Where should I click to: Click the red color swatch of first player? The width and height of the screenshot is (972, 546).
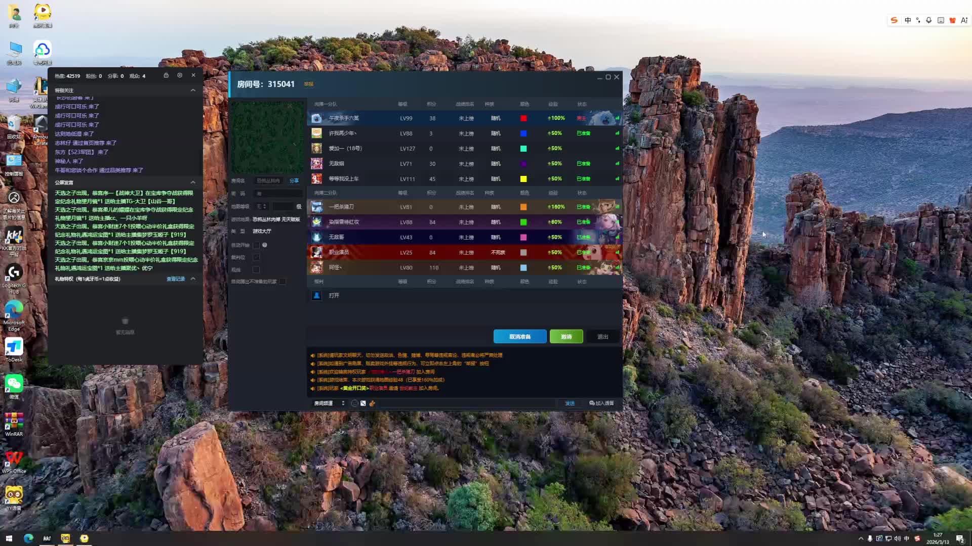pyautogui.click(x=523, y=118)
